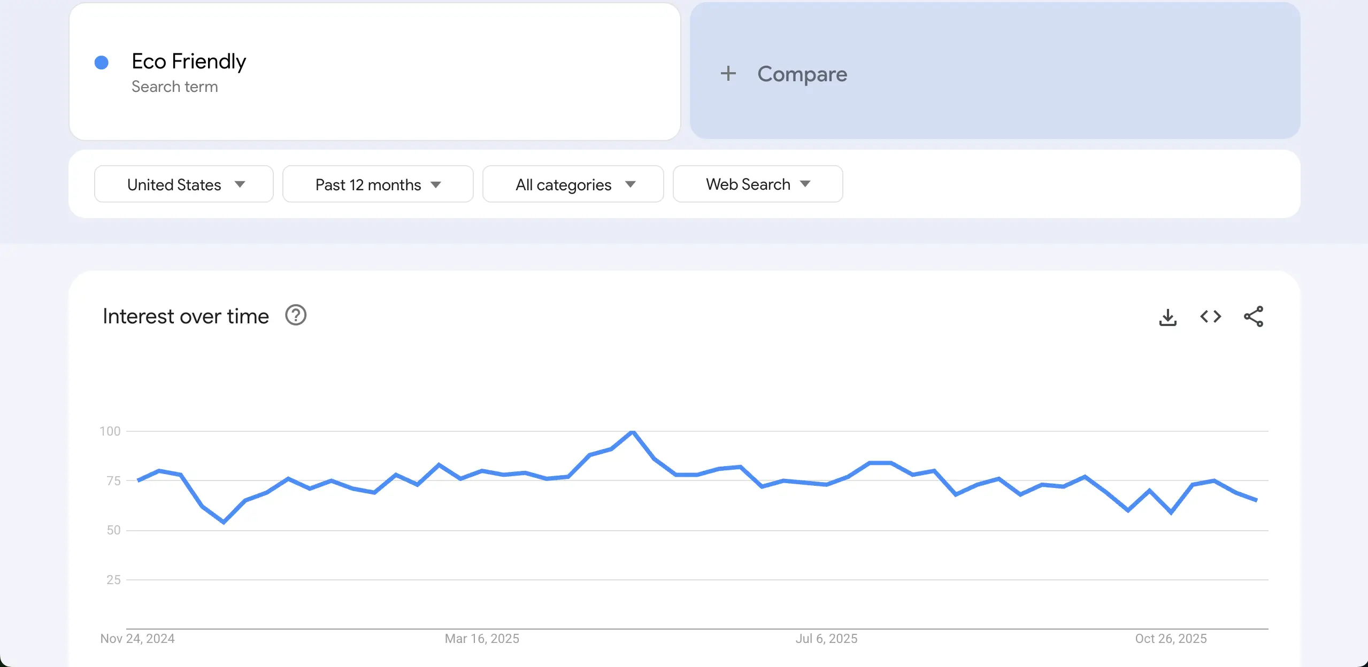Viewport: 1368px width, 667px height.
Task: Edit the Eco Friendly search term
Action: pyautogui.click(x=189, y=61)
